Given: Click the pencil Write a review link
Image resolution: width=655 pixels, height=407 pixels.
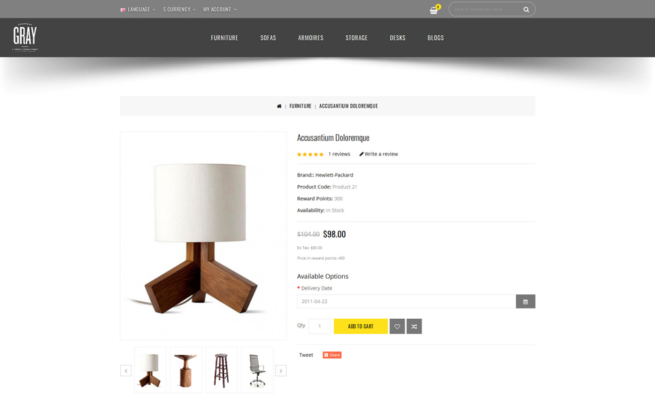Looking at the screenshot, I should pos(379,154).
